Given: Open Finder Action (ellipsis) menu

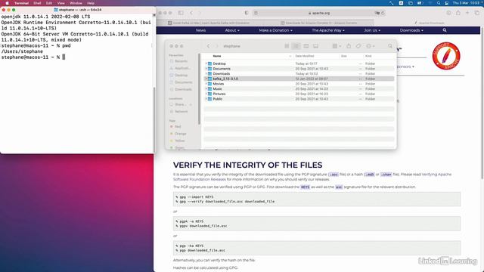Looking at the screenshot, I should [370, 46].
